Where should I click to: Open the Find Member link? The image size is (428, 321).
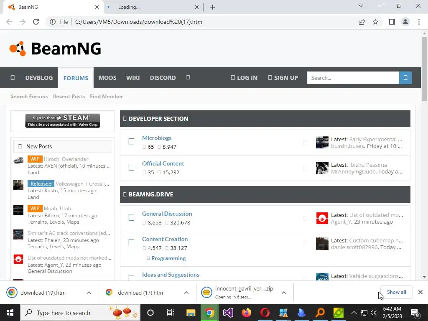click(107, 97)
